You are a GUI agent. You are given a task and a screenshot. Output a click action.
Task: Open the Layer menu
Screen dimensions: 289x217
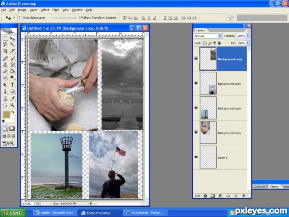(x=33, y=10)
